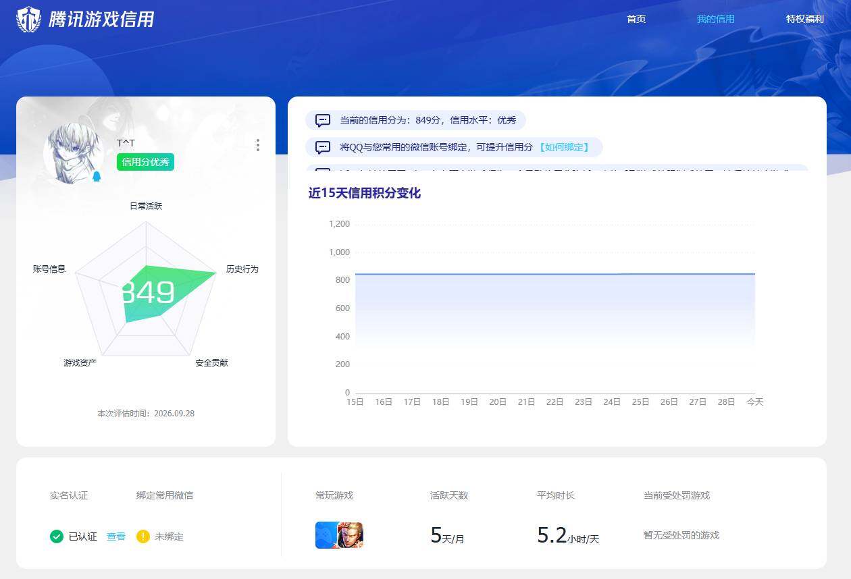Open the 首页 navigation tab

pyautogui.click(x=636, y=19)
